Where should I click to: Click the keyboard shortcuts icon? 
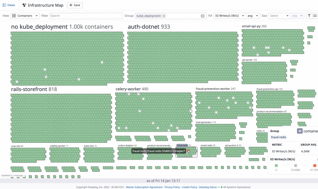coord(316,15)
